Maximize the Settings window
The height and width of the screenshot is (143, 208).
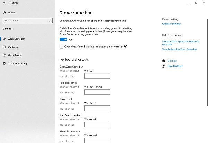coord(196,3)
